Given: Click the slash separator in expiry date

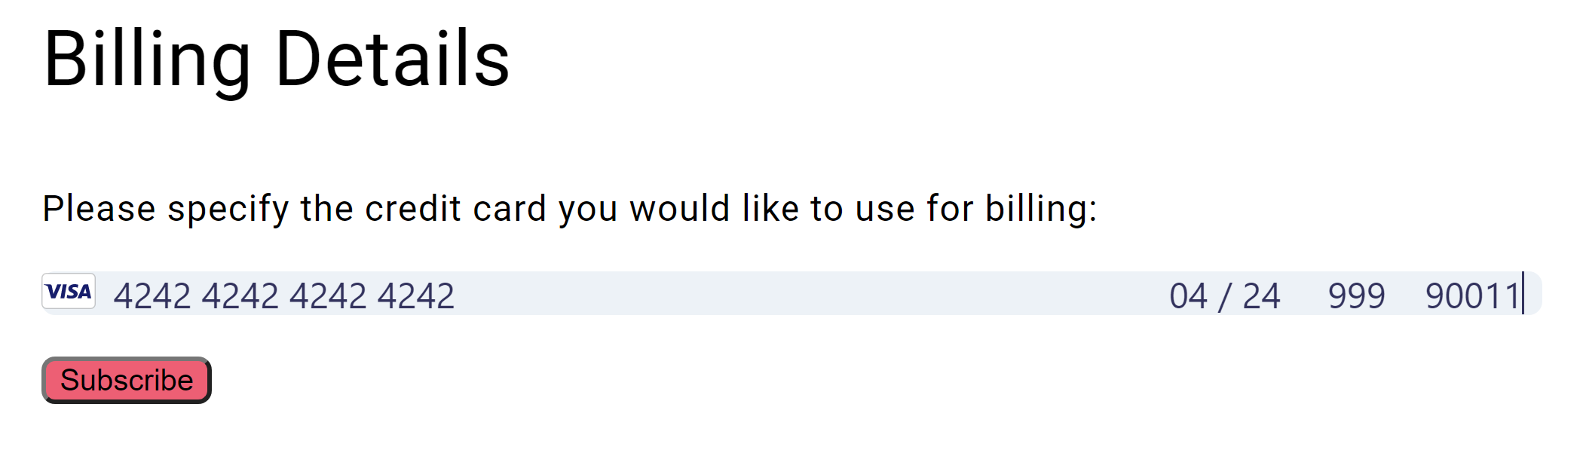Looking at the screenshot, I should pos(1225,295).
